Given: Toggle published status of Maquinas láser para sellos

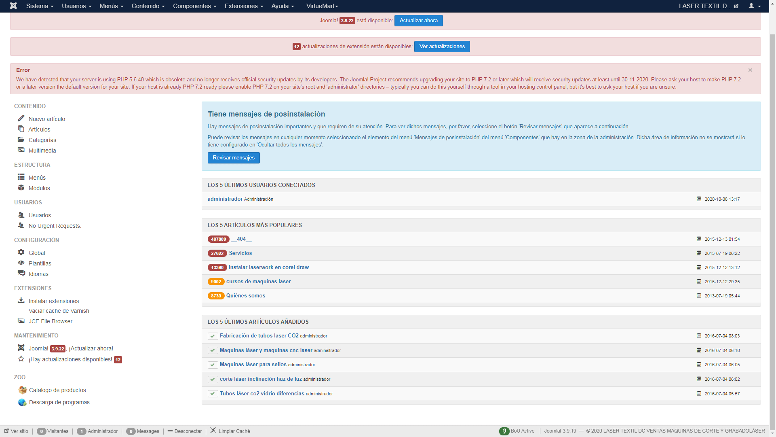Looking at the screenshot, I should [x=213, y=365].
